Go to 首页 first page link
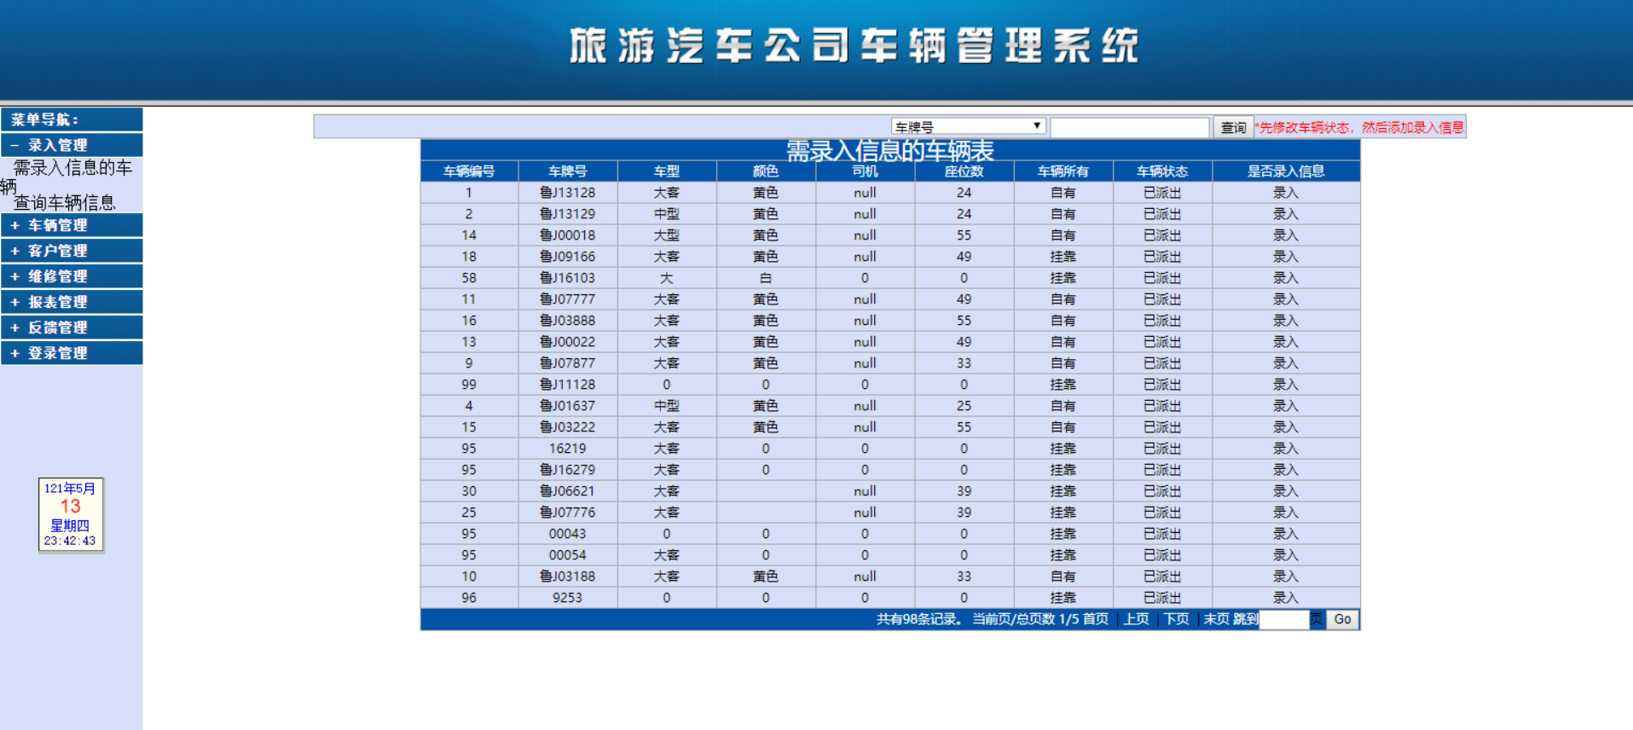This screenshot has width=1633, height=730. (x=1096, y=619)
